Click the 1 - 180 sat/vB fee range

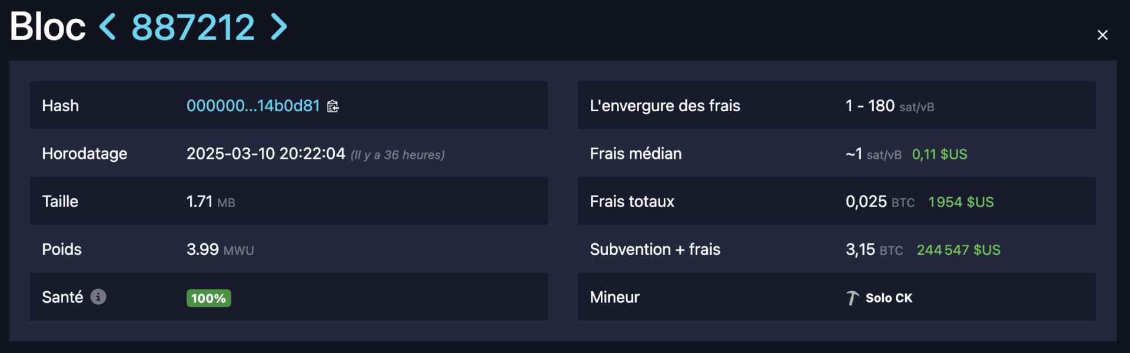[889, 106]
